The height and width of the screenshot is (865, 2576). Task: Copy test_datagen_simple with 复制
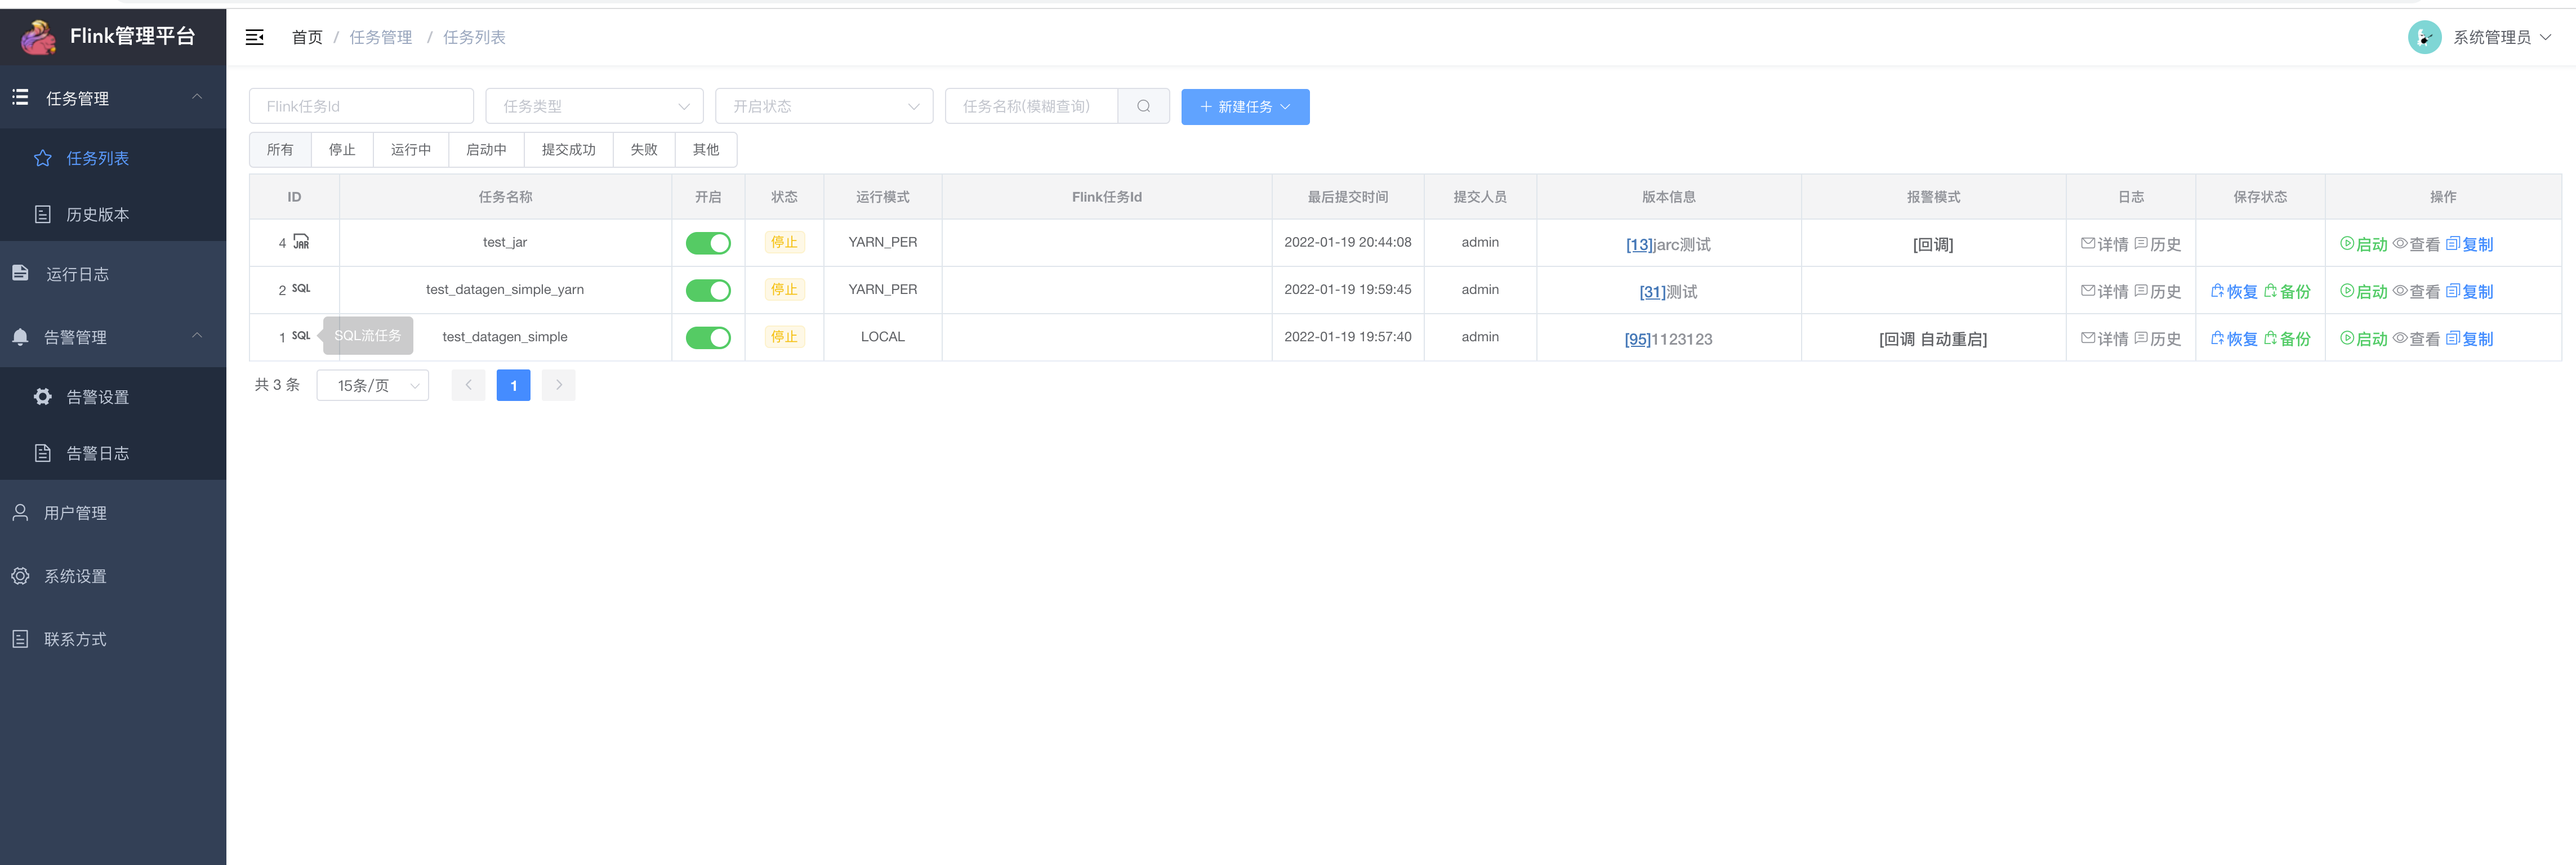[2469, 338]
